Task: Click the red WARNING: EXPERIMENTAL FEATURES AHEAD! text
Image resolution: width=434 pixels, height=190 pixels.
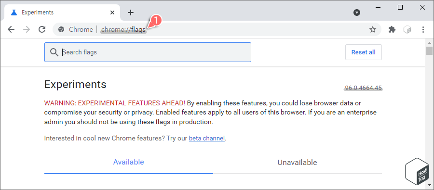Action: coord(115,103)
